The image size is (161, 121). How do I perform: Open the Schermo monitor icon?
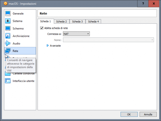[x=8, y=28]
